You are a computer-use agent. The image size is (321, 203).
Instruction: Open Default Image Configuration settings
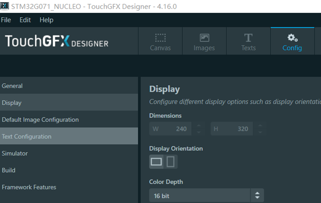[x=40, y=120]
